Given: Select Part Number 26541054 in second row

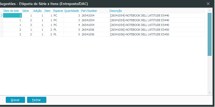Looking at the screenshot, I should pos(95,20).
